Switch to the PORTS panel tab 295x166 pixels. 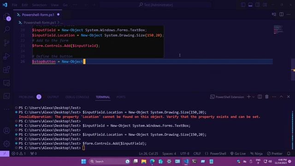pyautogui.click(x=121, y=97)
